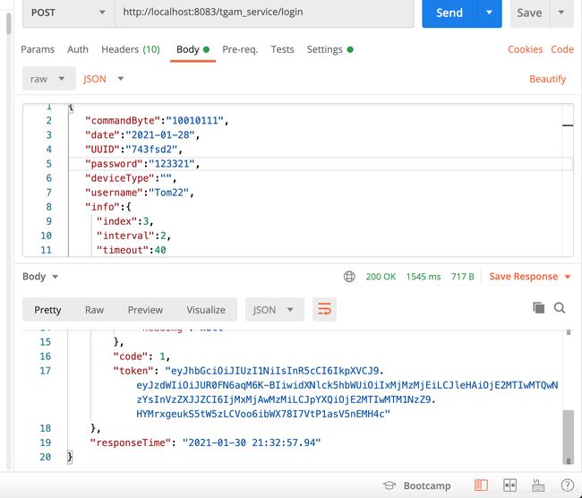Click the "index":3 line
Image resolution: width=582 pixels, height=498 pixels.
pos(125,221)
